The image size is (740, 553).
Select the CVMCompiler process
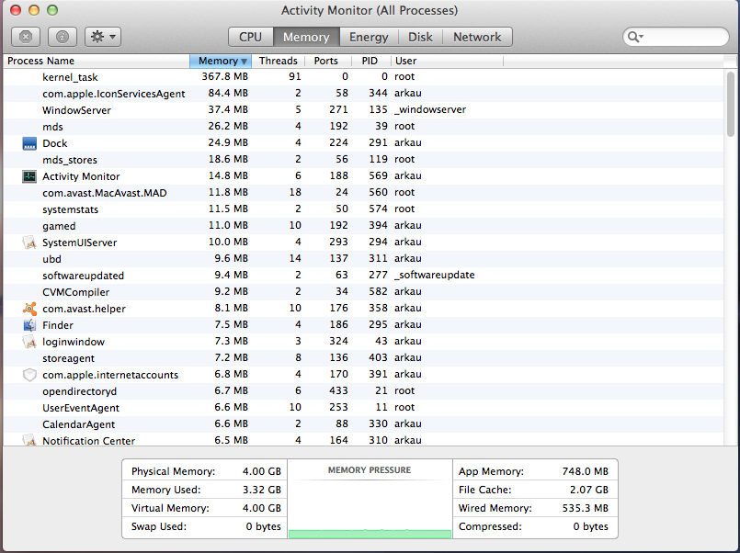(x=363, y=292)
